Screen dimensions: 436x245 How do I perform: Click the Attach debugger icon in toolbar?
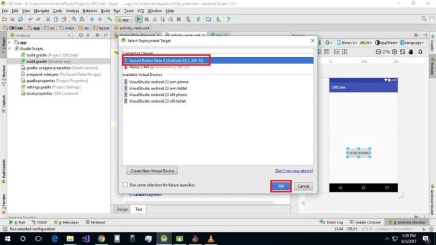pyautogui.click(x=163, y=19)
